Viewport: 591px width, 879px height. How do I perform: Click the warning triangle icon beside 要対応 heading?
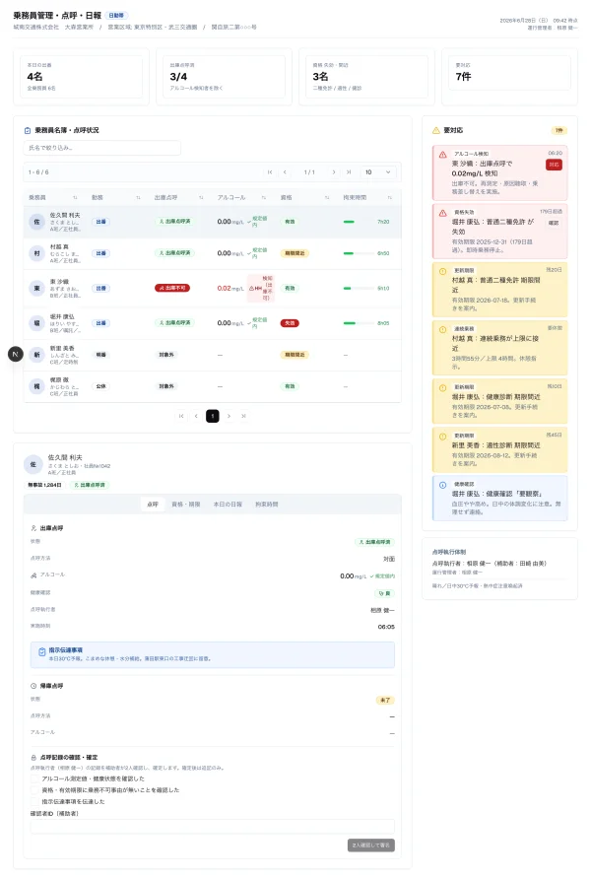click(435, 131)
